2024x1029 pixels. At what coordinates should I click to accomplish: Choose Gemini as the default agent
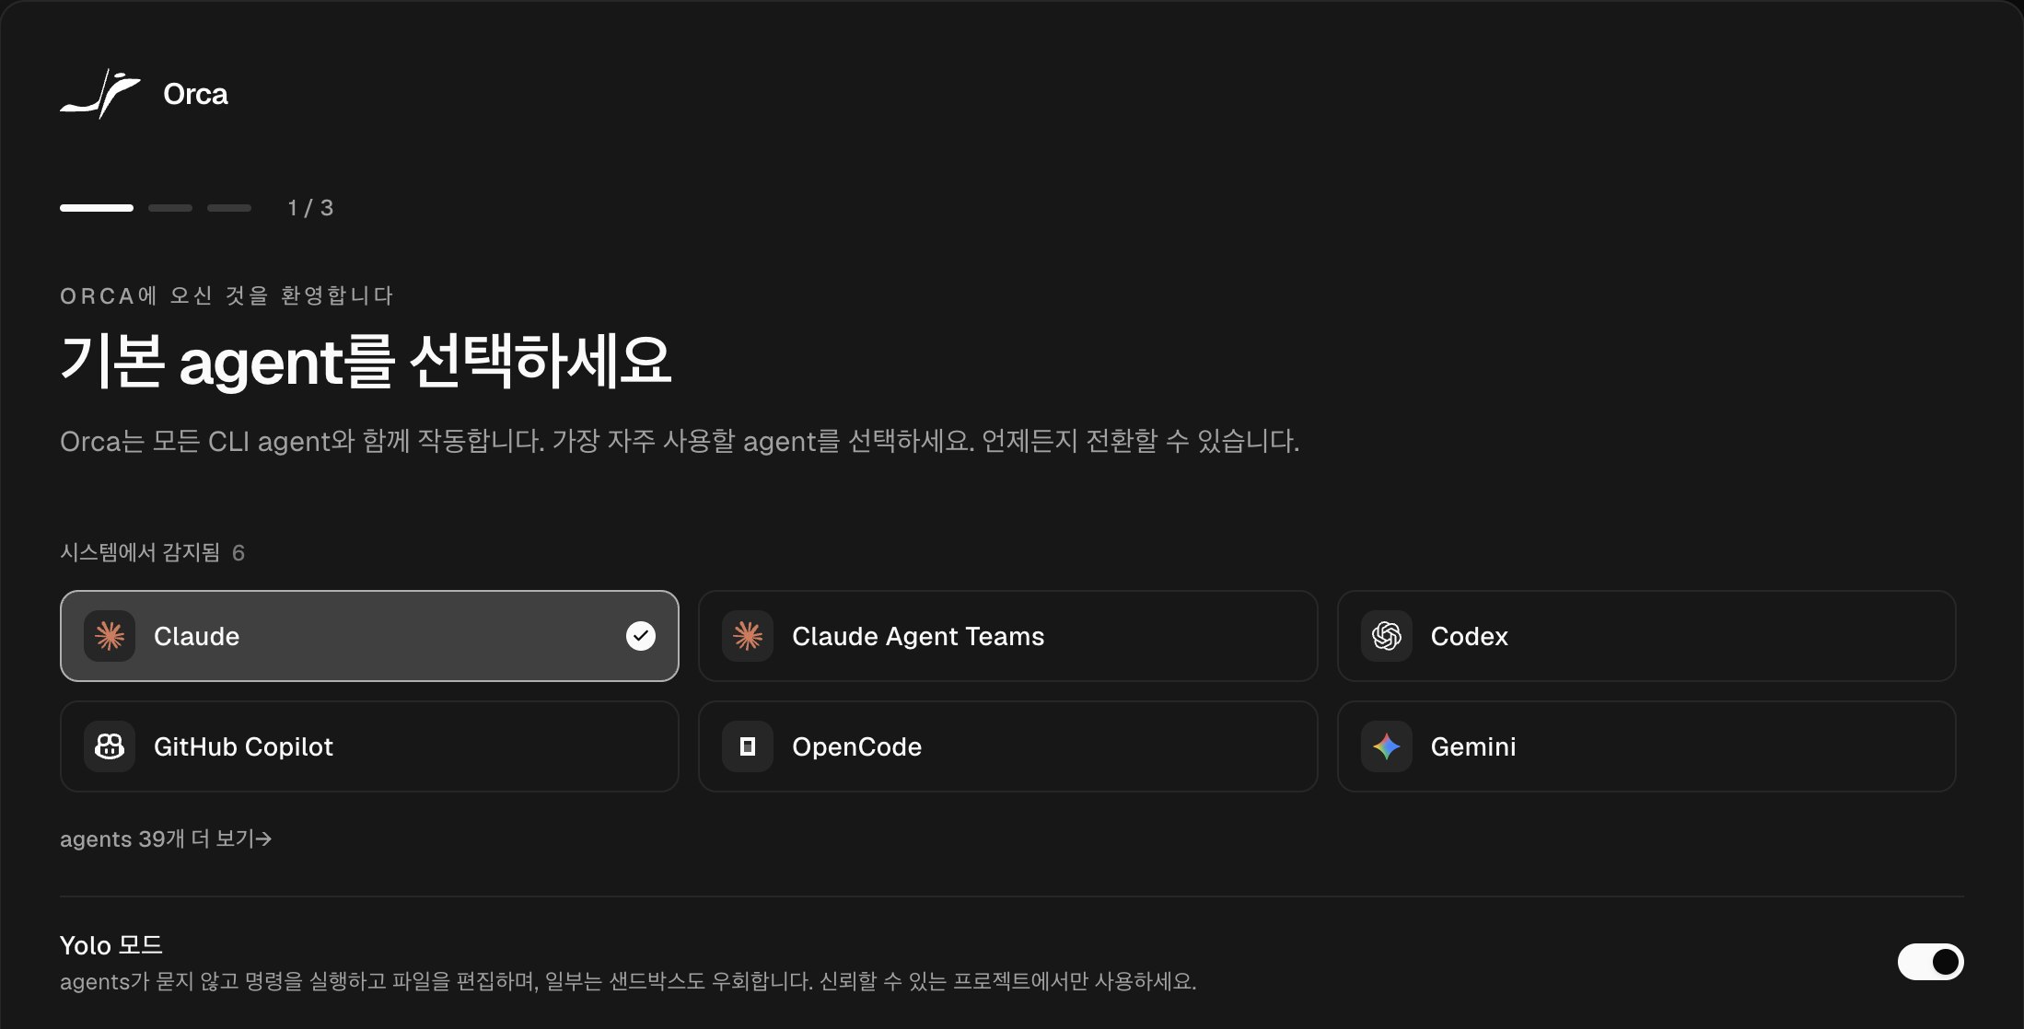point(1646,746)
